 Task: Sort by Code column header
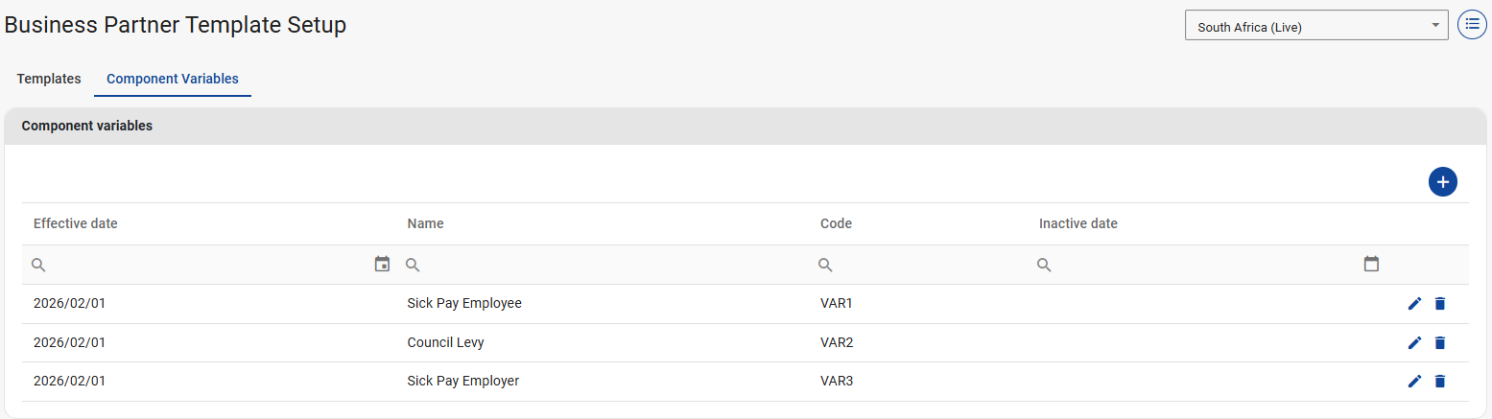[836, 223]
